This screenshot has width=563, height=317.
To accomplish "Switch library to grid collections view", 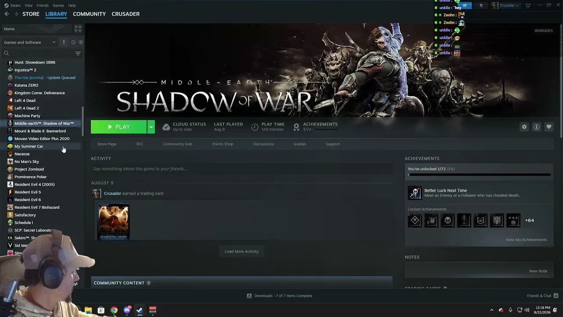I will tap(78, 29).
